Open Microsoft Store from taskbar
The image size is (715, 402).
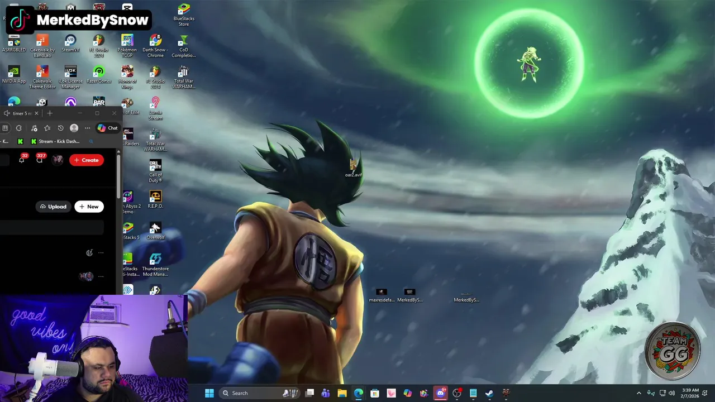(x=375, y=393)
